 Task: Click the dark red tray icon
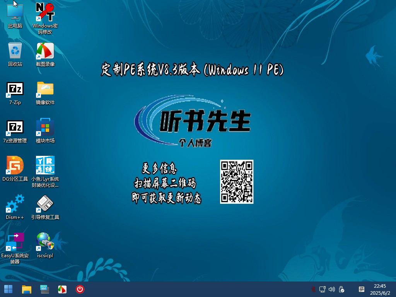(313, 289)
